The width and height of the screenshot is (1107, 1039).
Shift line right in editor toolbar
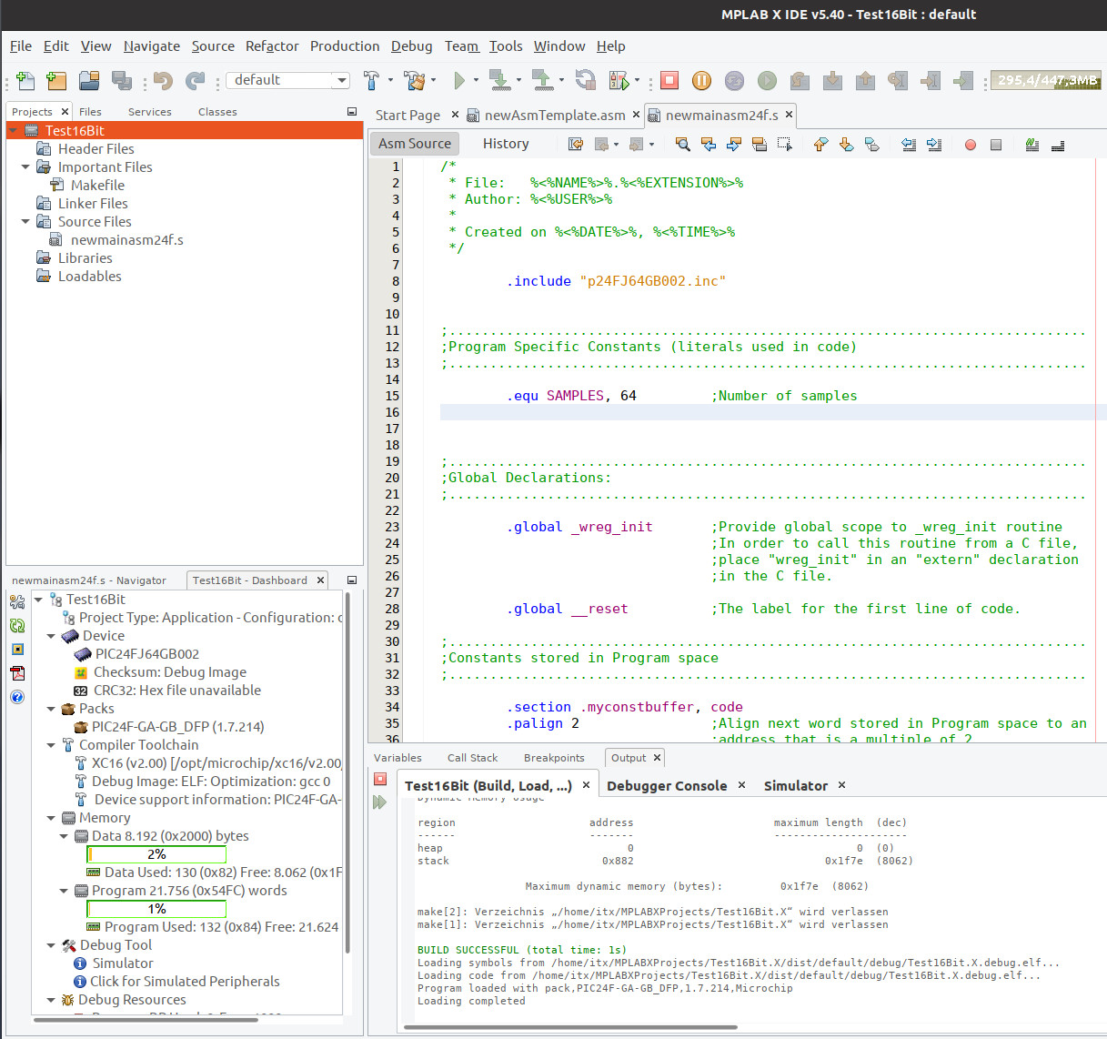(x=934, y=144)
